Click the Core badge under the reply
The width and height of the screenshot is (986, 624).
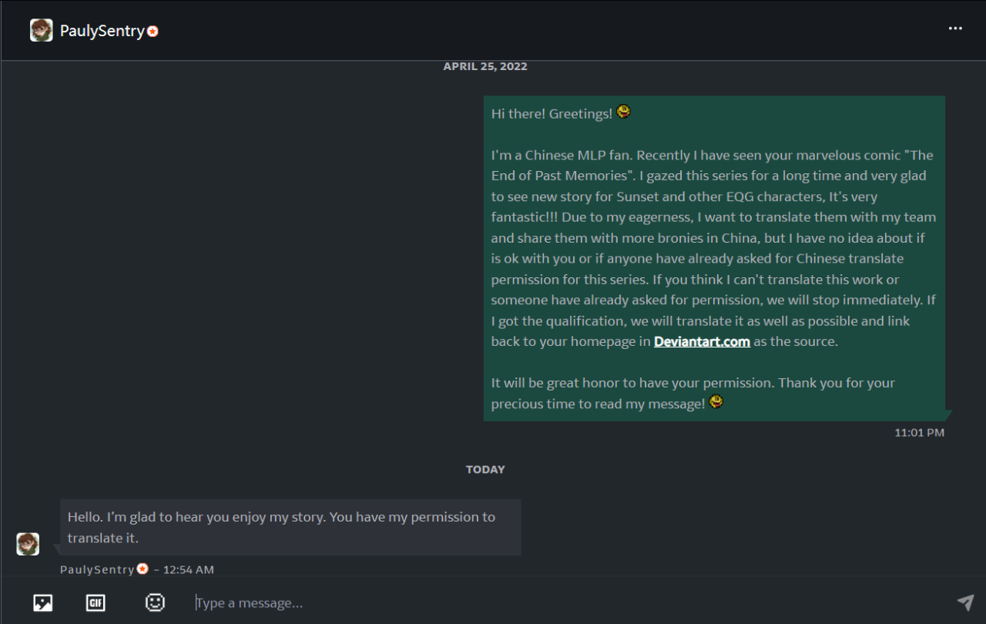143,569
